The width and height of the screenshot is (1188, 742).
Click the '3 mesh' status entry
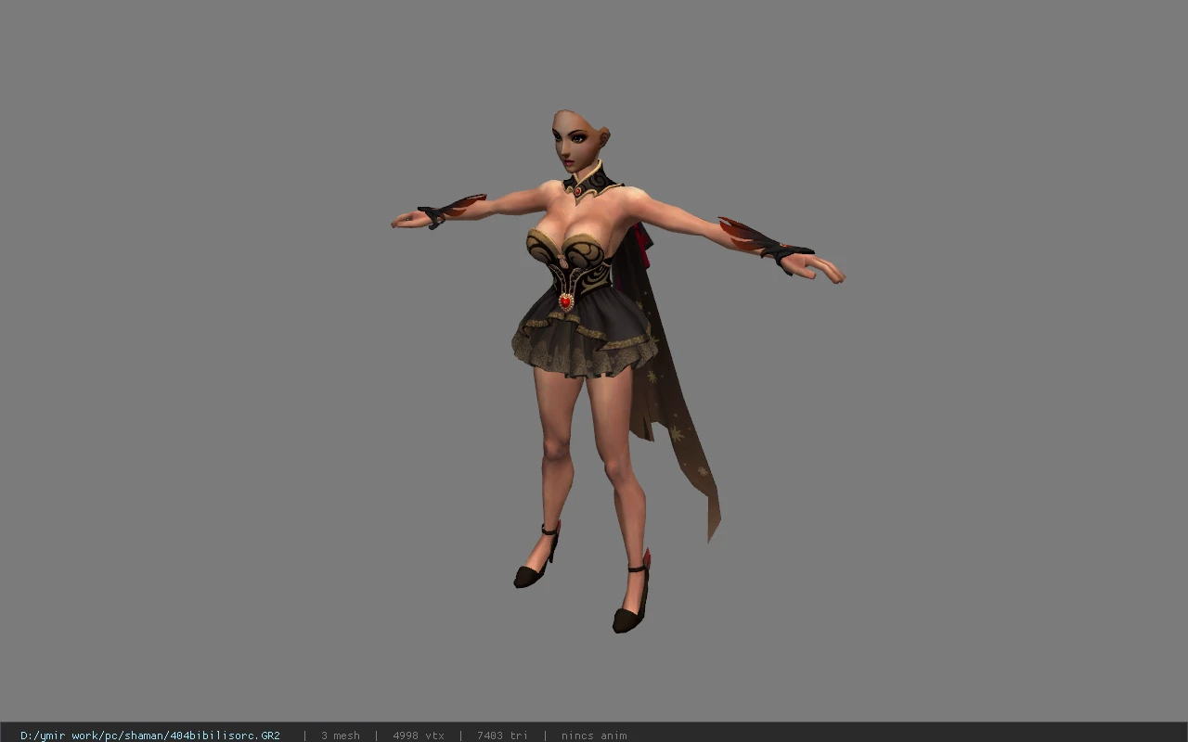tap(341, 736)
